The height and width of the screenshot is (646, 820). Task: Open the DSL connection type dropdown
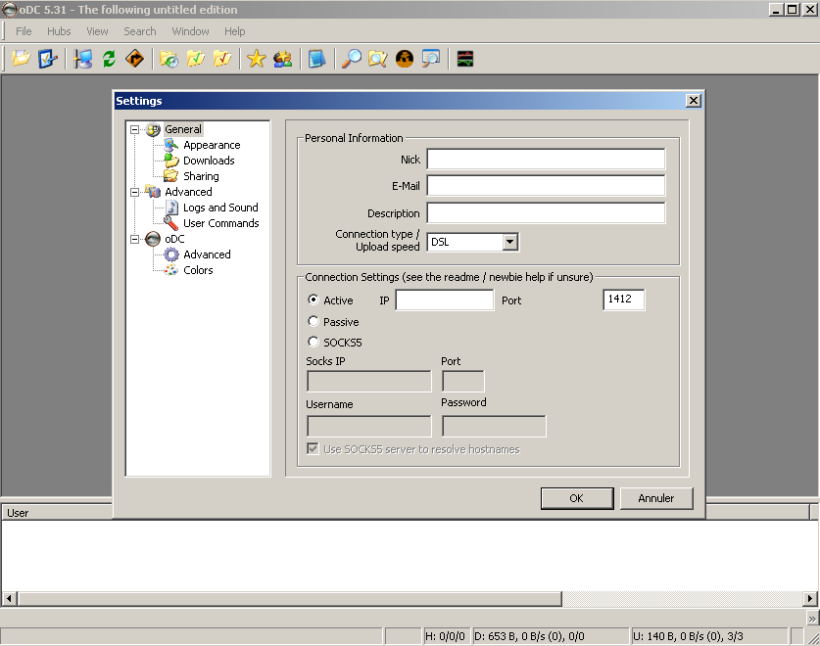click(509, 242)
